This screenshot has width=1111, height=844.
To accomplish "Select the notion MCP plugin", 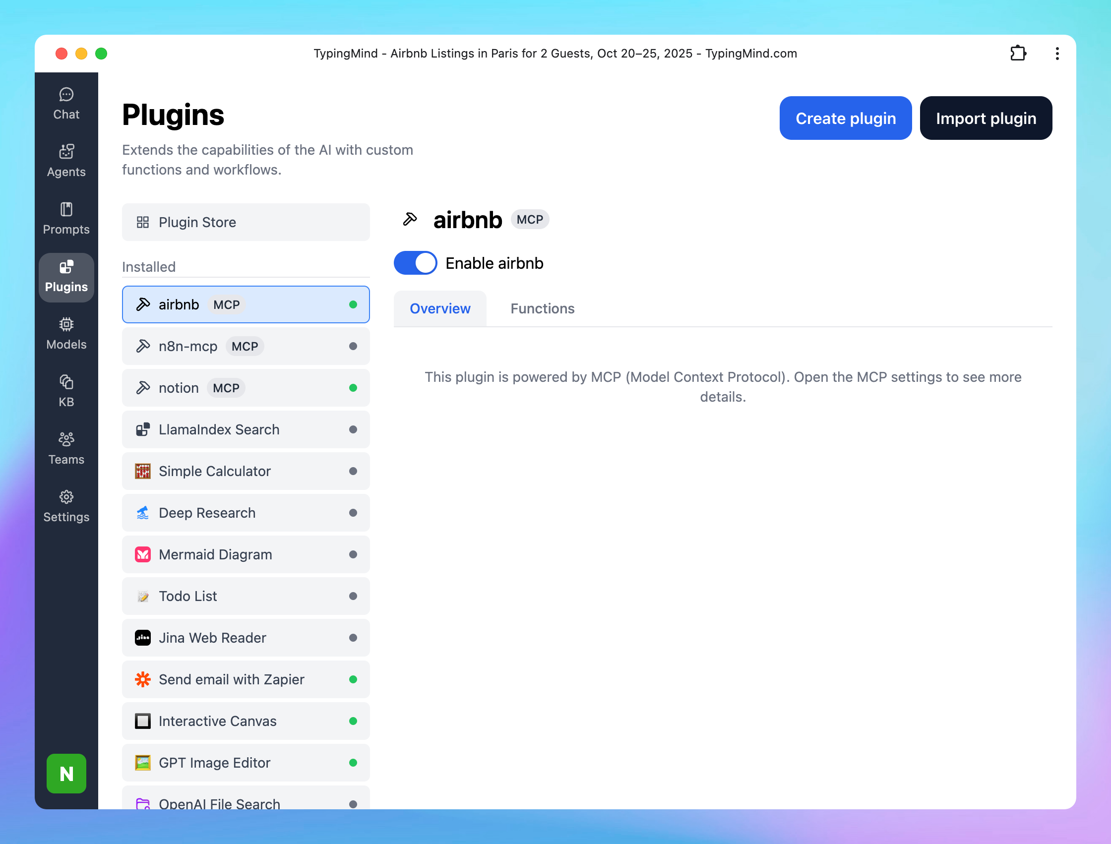I will (246, 388).
